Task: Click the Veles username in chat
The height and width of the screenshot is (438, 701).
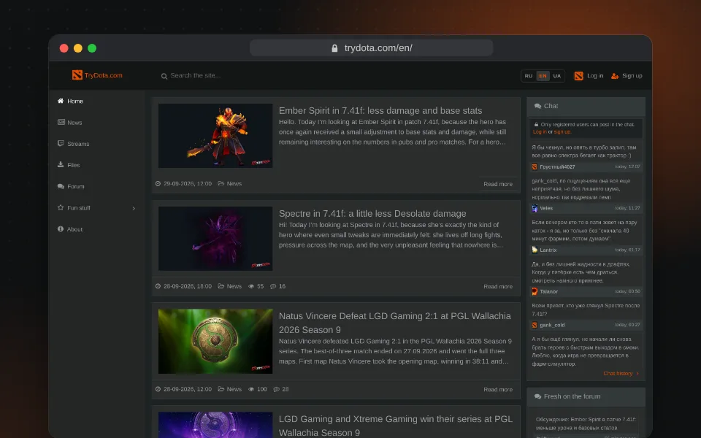Action: click(x=546, y=208)
